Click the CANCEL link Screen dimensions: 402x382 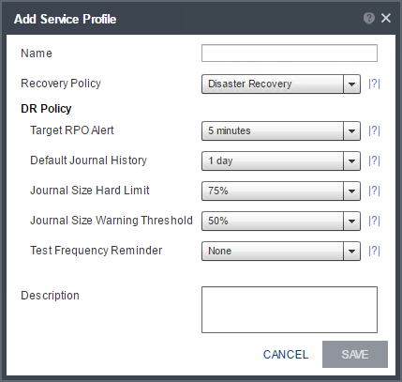(x=286, y=355)
